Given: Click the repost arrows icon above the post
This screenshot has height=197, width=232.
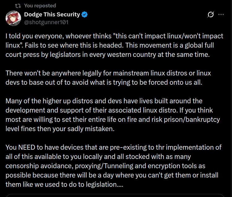Looking at the screenshot, I should click(x=18, y=6).
